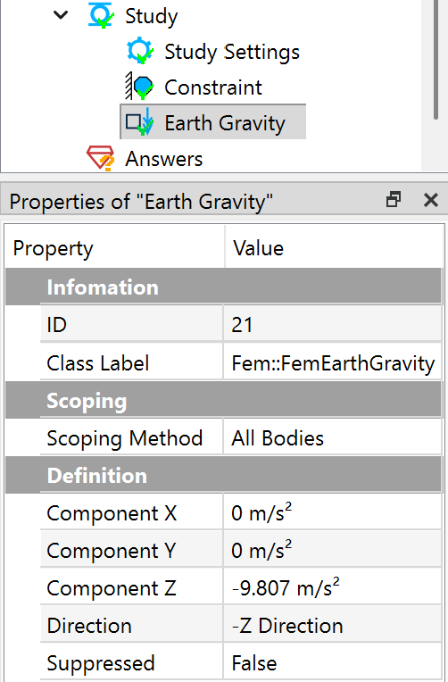Collapse the Scoping section header

click(224, 400)
